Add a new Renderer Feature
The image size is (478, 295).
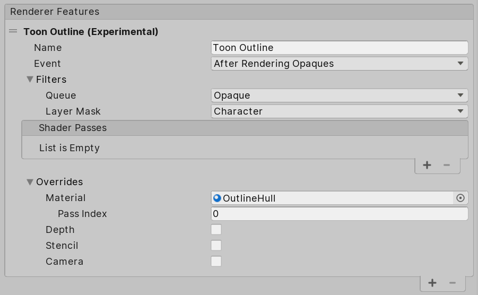(432, 283)
